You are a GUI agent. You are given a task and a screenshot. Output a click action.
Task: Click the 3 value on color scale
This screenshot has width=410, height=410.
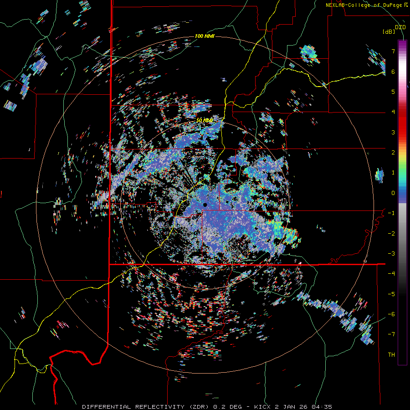coord(393,132)
